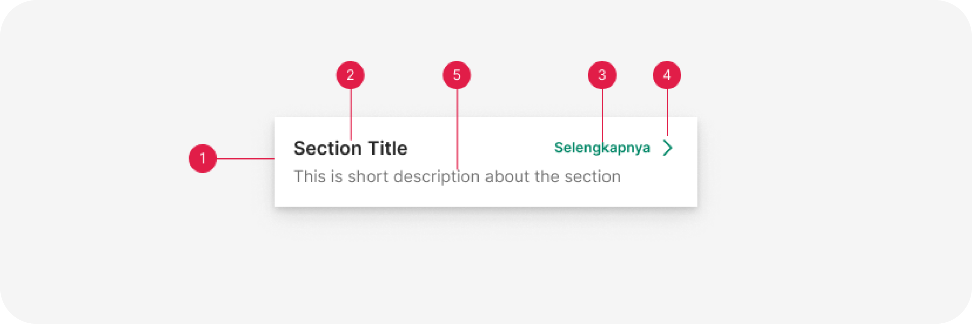Click the red badge numbered 2
This screenshot has width=972, height=324.
pos(350,75)
